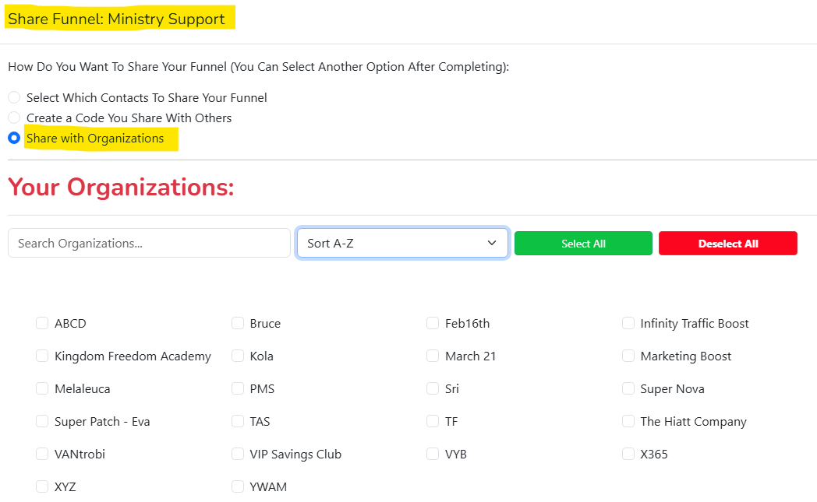The image size is (817, 502).
Task: Select the YWAM organization checkbox
Action: tap(238, 486)
